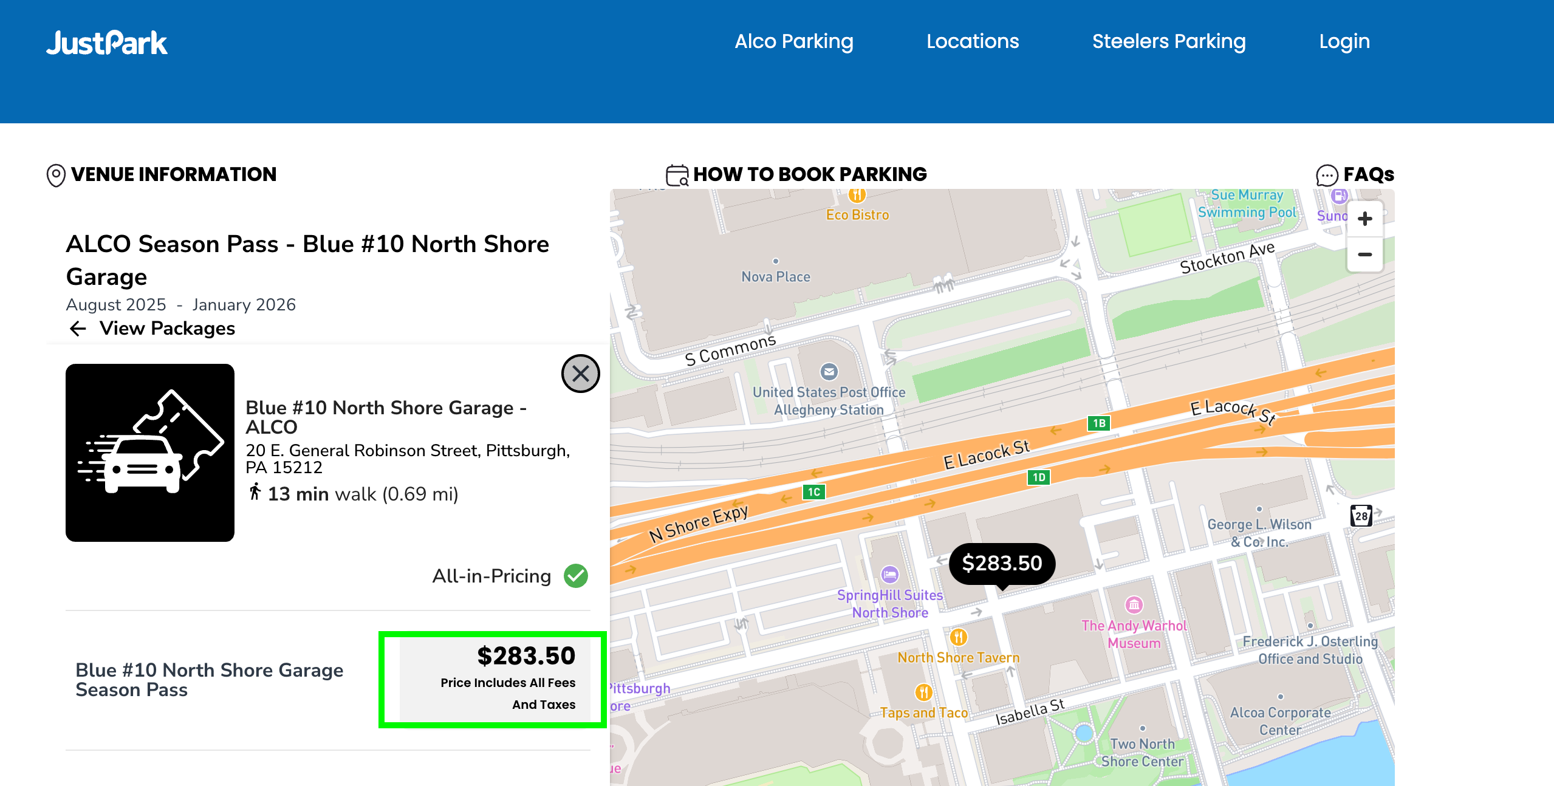The image size is (1554, 786).
Task: Click the SpringHill Suites hotel icon
Action: pyautogui.click(x=889, y=574)
